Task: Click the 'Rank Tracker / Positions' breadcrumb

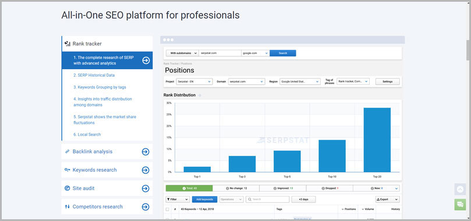Action: [178, 63]
